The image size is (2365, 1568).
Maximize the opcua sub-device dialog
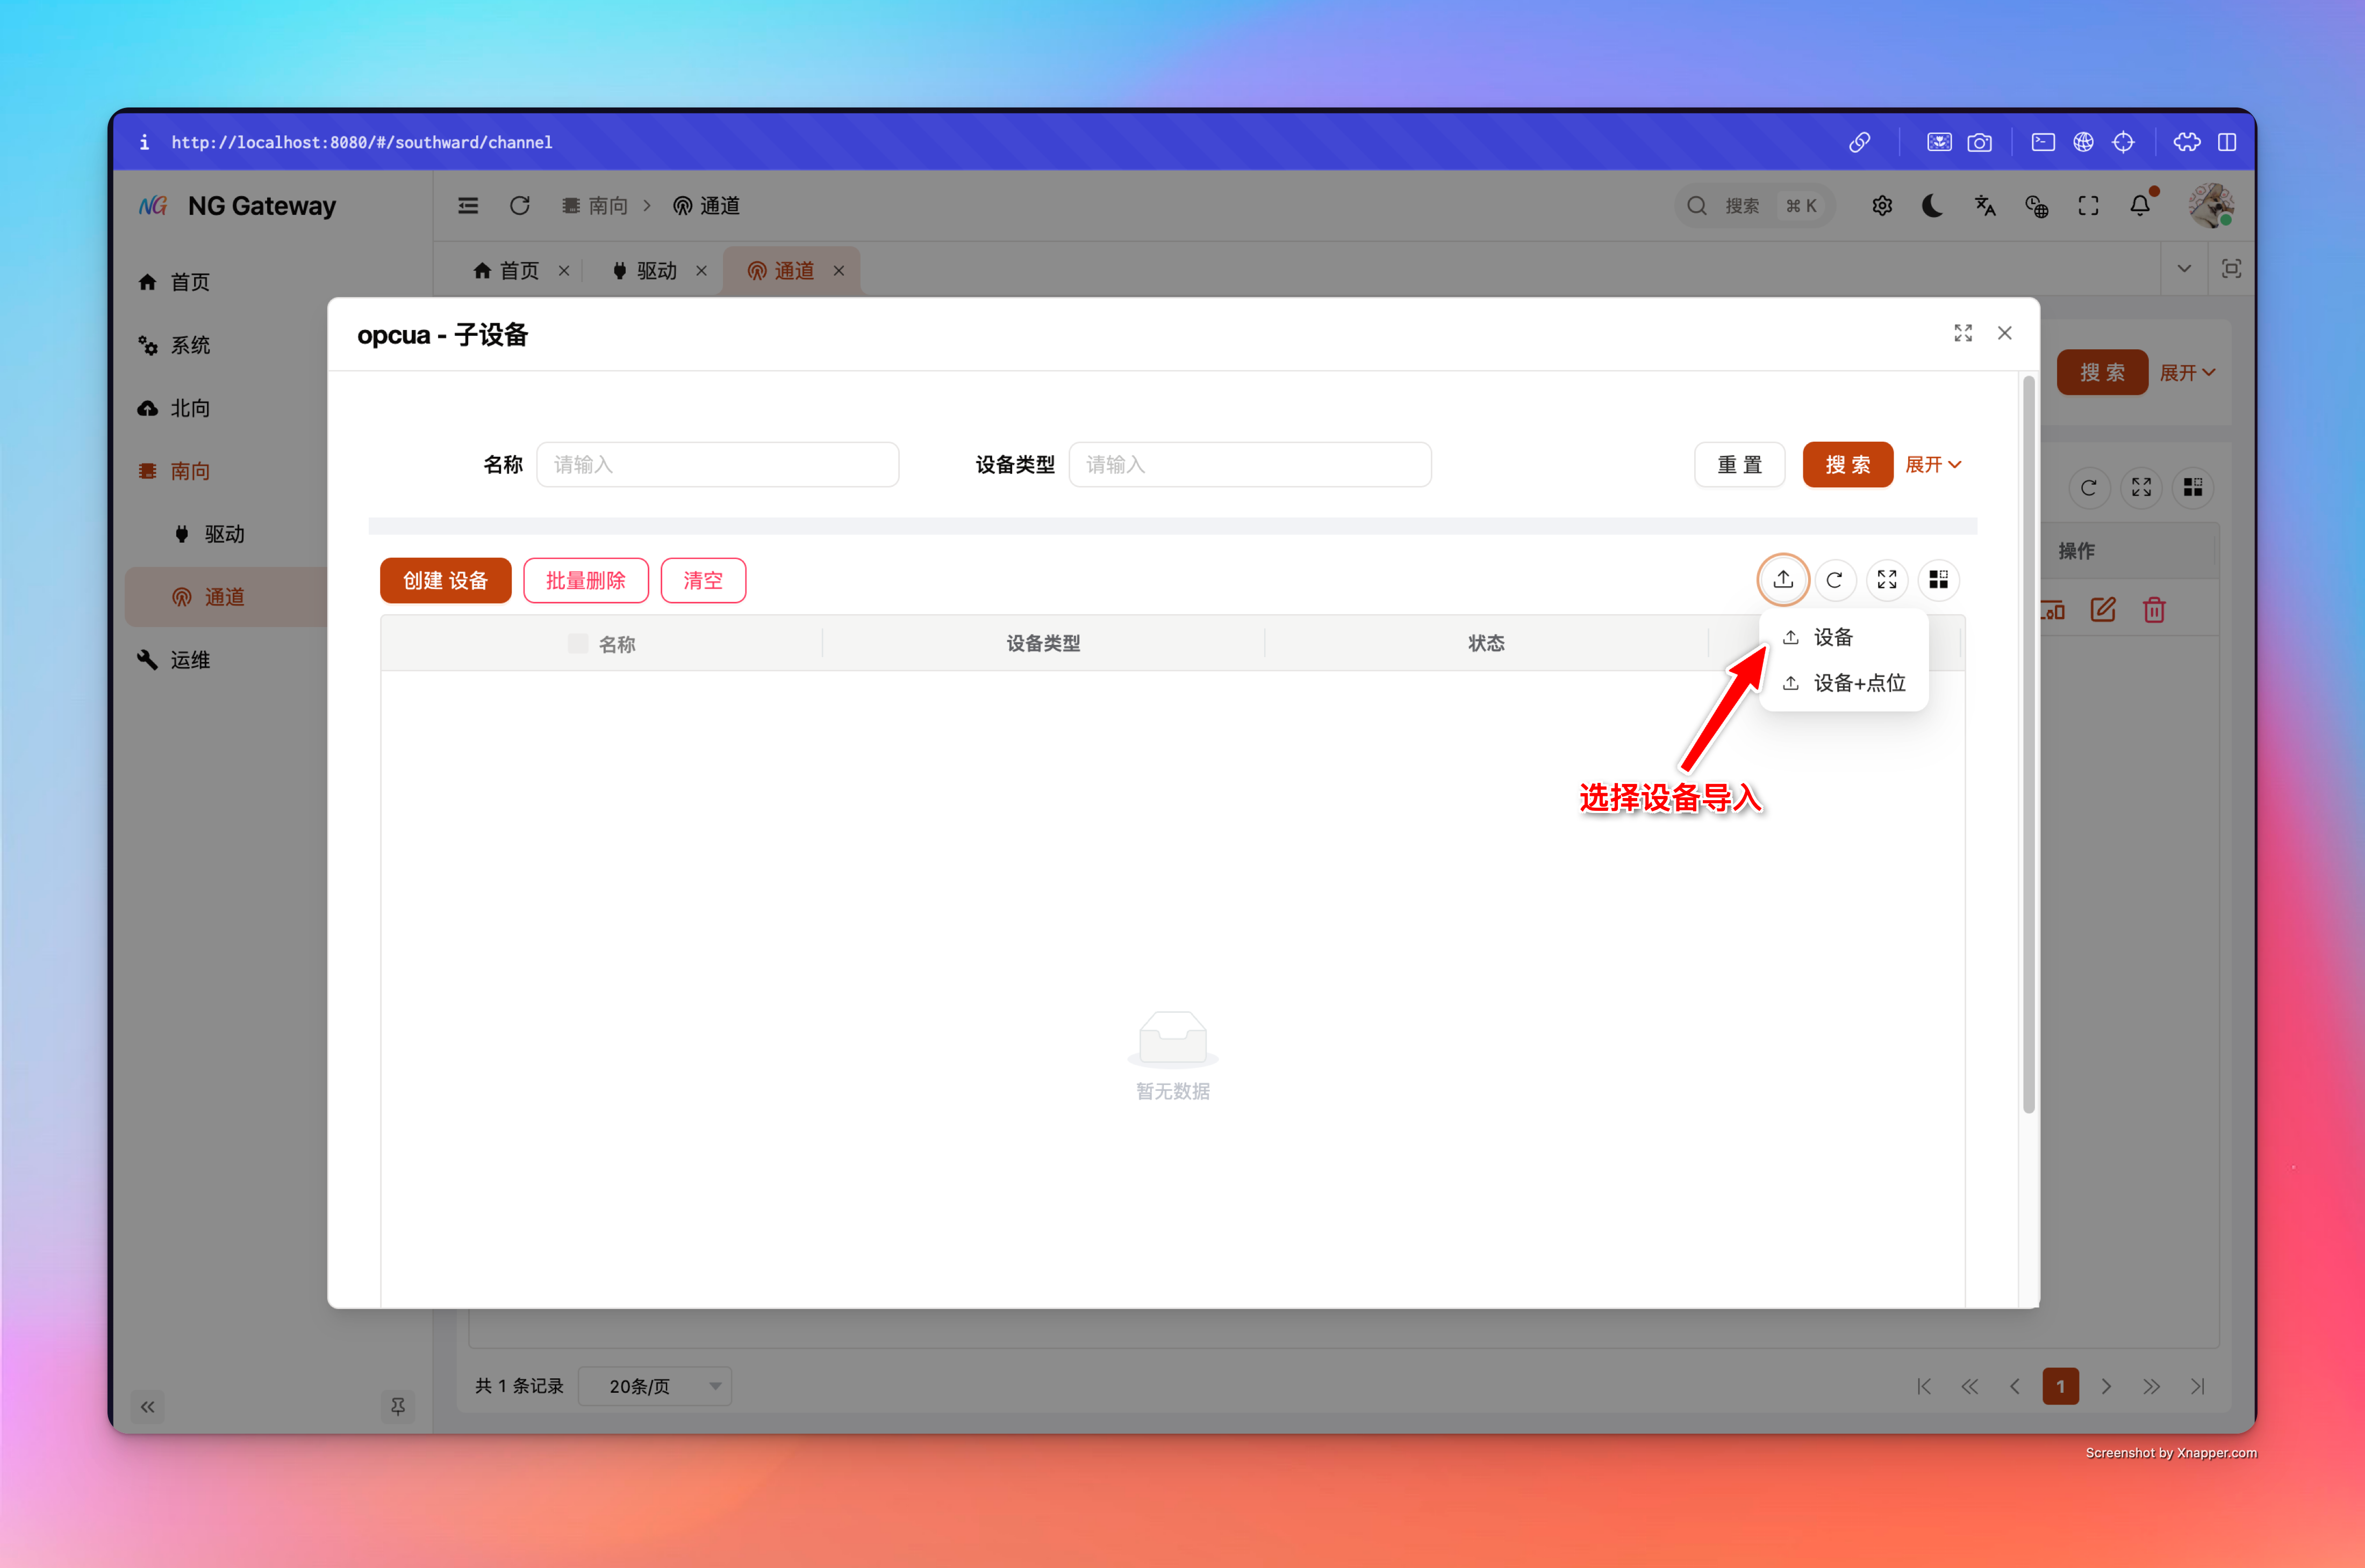tap(1962, 333)
